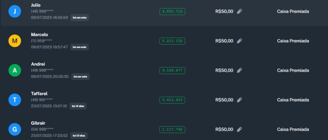The image size is (328, 140).
Task: Click Gibrair's blue G avatar
Action: pos(15,129)
